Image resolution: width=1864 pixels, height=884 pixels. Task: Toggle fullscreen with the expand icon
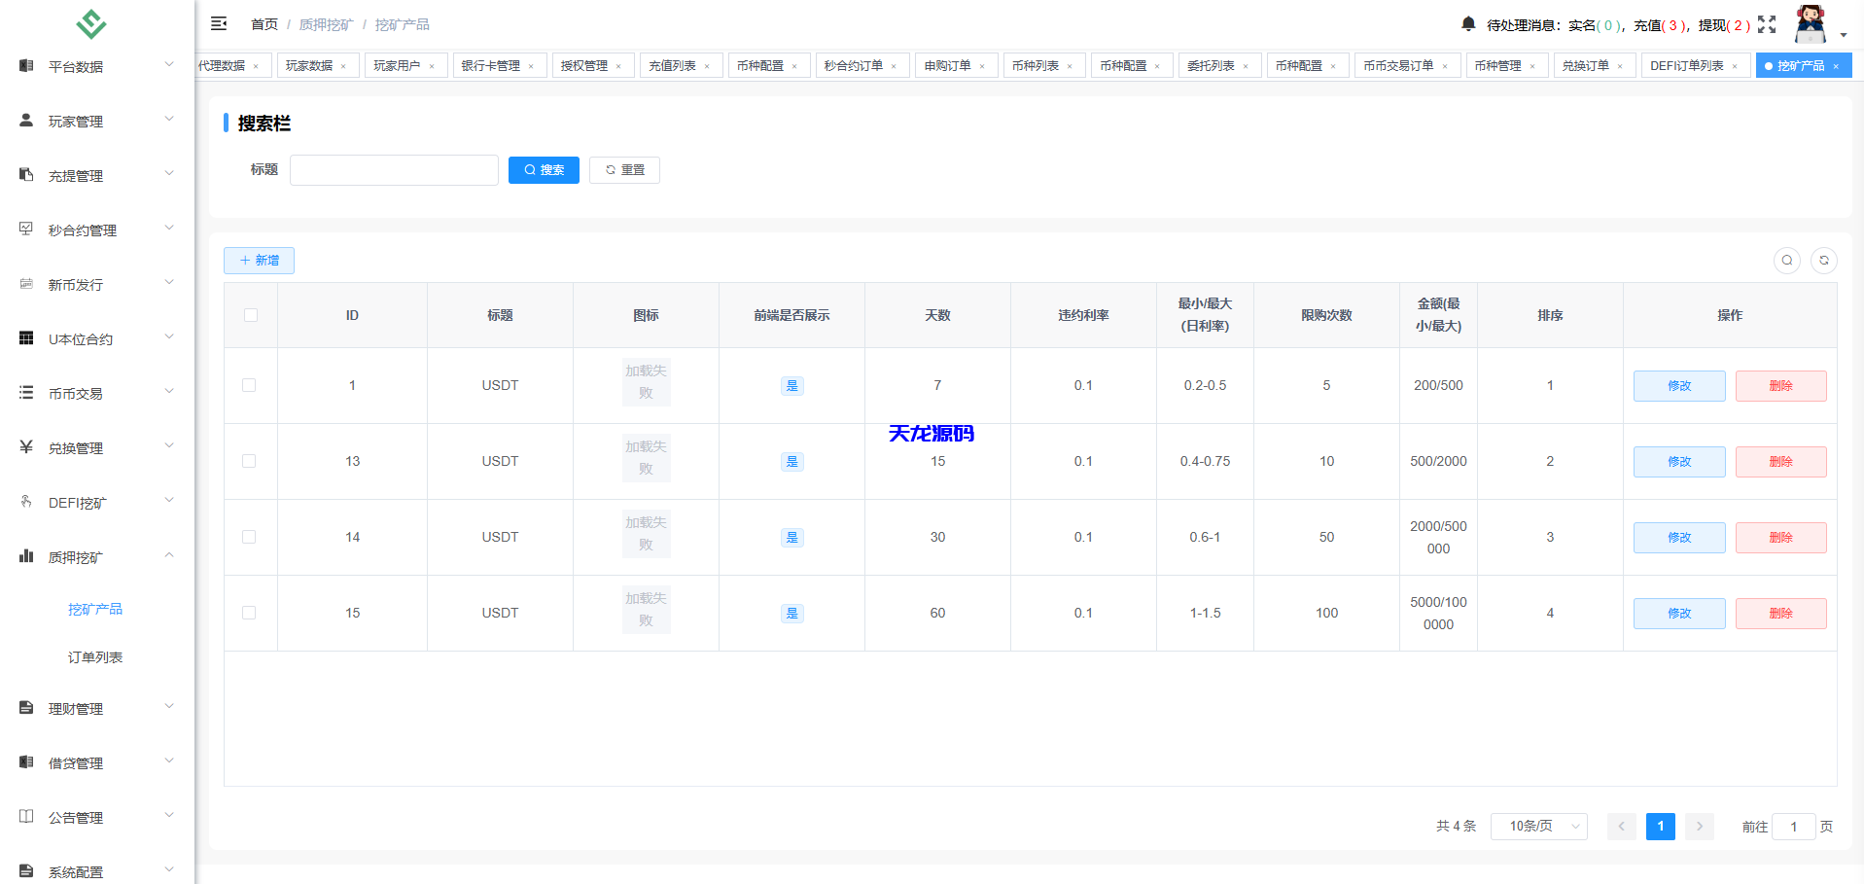point(1767,25)
